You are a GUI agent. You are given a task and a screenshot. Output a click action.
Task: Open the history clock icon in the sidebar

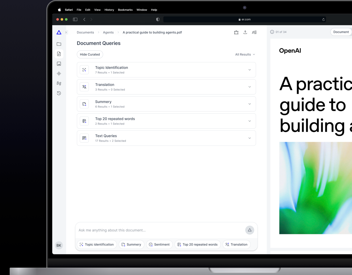[x=59, y=93]
